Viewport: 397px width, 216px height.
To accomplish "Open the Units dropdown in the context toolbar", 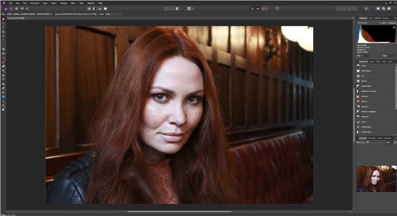I will (113, 14).
